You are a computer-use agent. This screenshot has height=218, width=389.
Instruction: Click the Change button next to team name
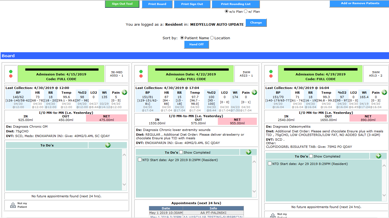click(x=256, y=23)
